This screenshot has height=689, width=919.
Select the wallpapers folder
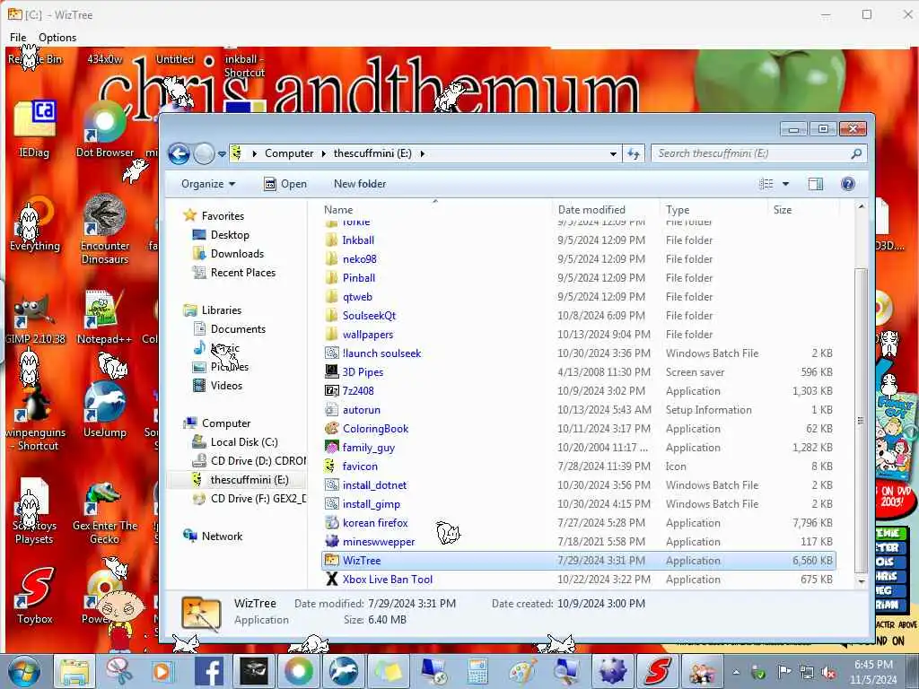tap(367, 335)
